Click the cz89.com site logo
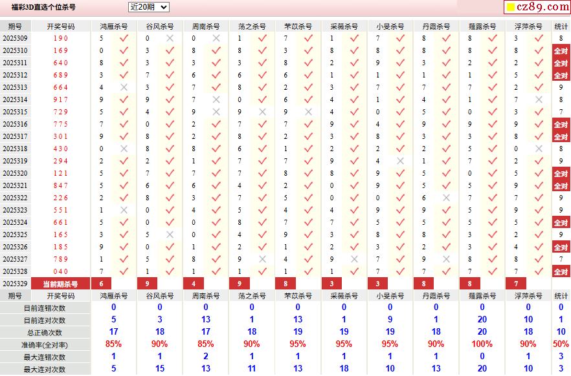Screen dimensions: 571x376 [x=537, y=7]
